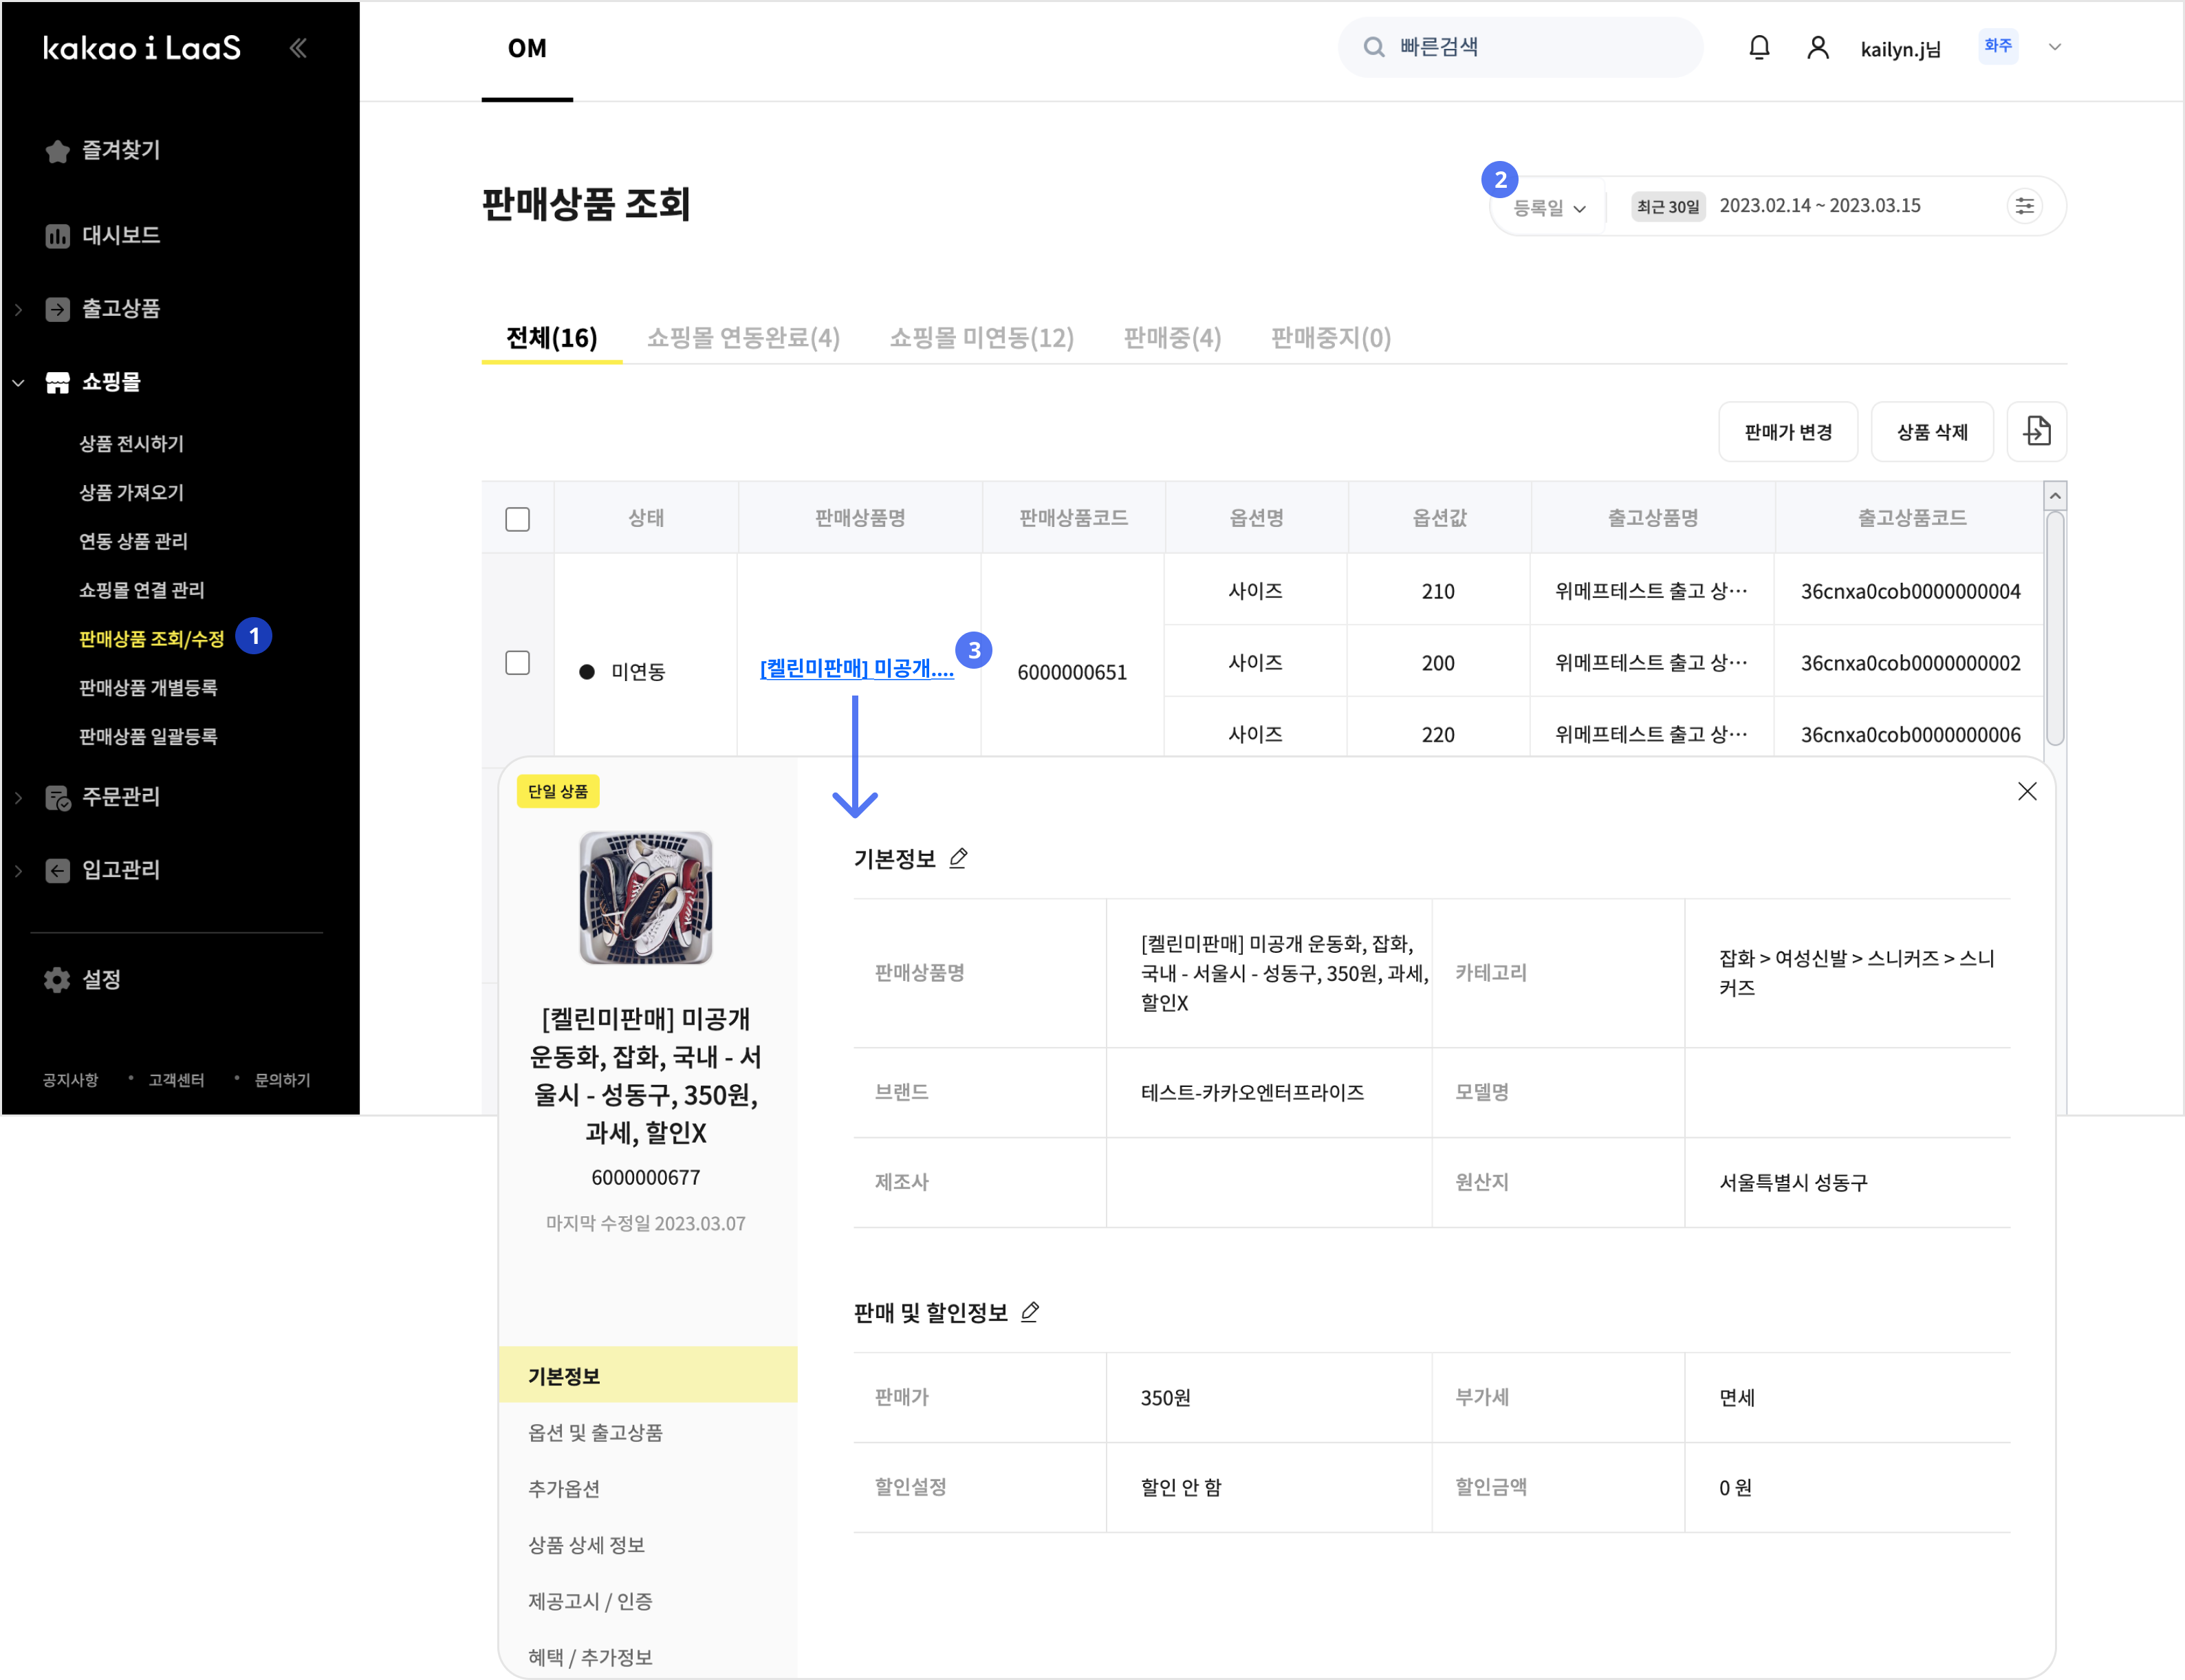Check the 미연동 product row checkbox
The image size is (2185, 1680).
coord(517,663)
